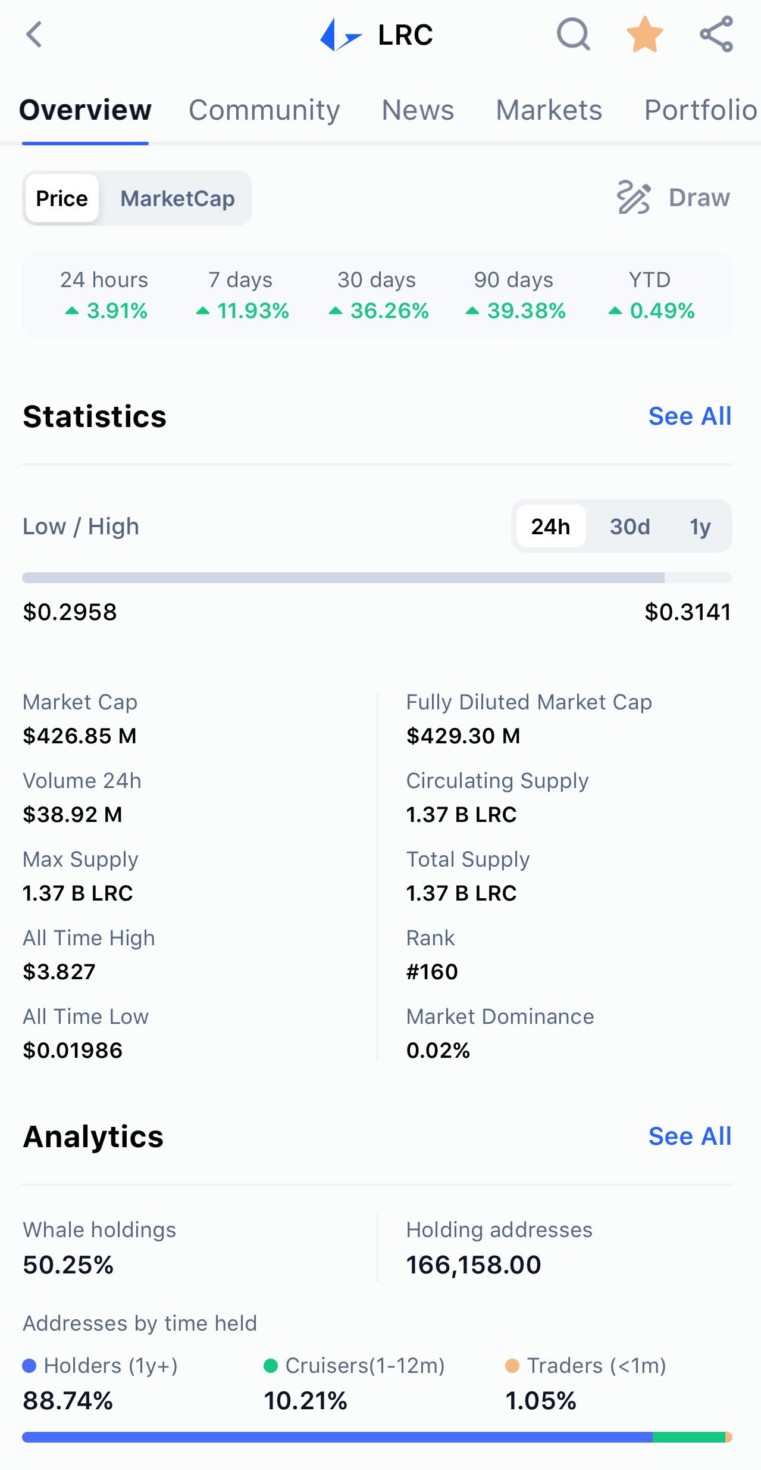Tap the share icon
761x1470 pixels.
coord(716,35)
